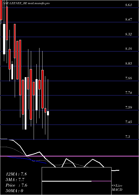The height and width of the screenshot is (195, 139).
Task: Click the 8.32 price axis label
Action: coord(128,34)
